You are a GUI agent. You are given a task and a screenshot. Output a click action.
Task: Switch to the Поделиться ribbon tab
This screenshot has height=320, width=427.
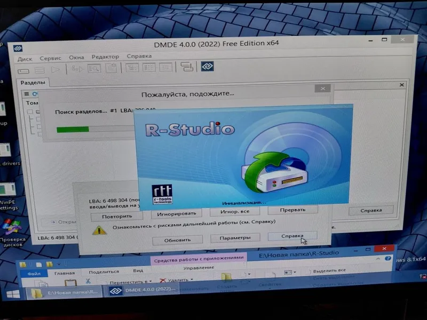click(x=104, y=271)
